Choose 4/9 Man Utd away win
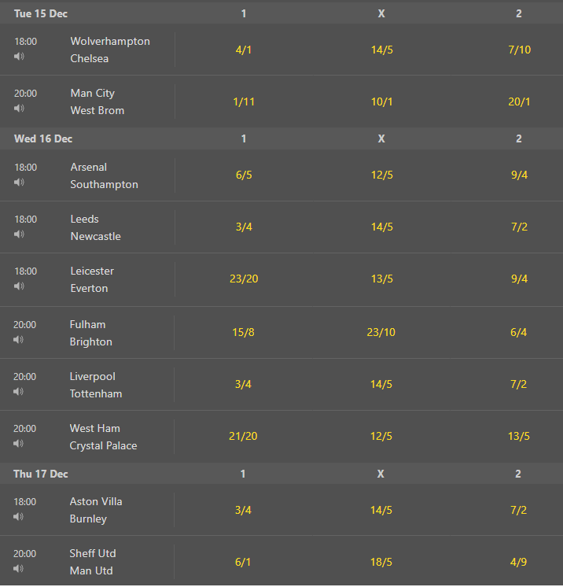 tap(518, 562)
